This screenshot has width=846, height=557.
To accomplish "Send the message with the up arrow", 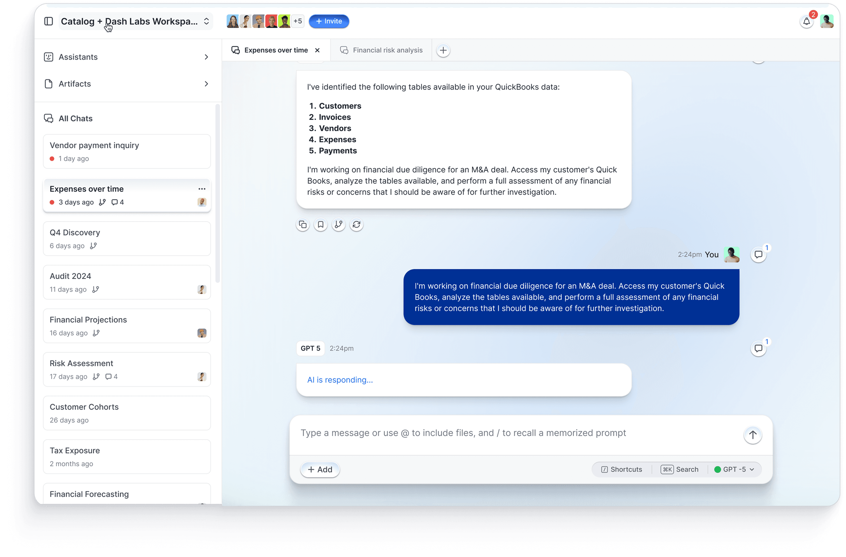I will (753, 435).
